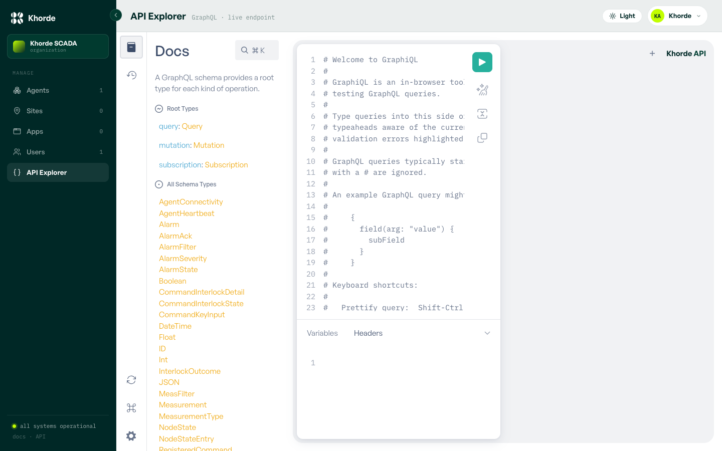The image size is (722, 451).
Task: Click the Users icon in the sidebar
Action: click(17, 152)
